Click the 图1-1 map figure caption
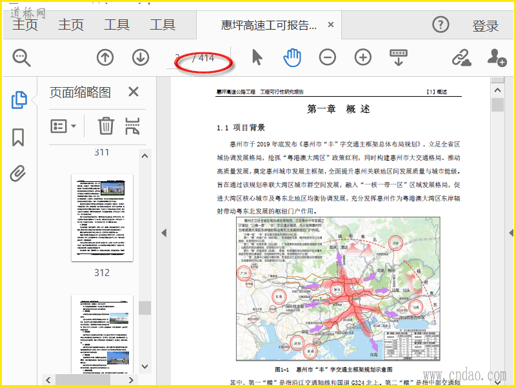 (333, 370)
